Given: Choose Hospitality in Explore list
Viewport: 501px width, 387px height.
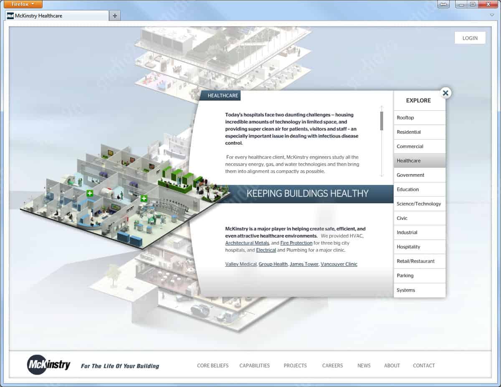Looking at the screenshot, I should coord(420,247).
